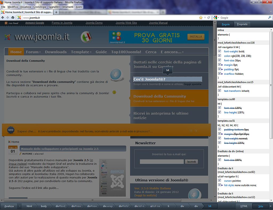Click the blue download arrow in slideshow
This screenshot has height=210, width=273.
tap(116, 75)
